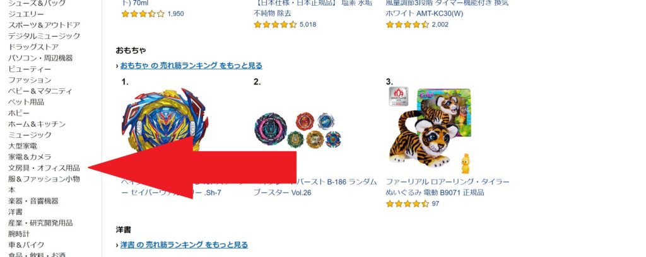
Task: Click the tiger toy star rating
Action: click(408, 203)
